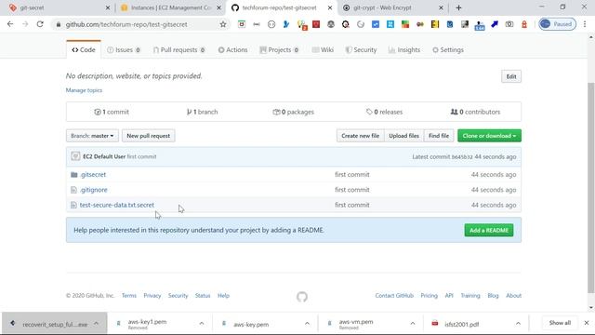Open Privacy footer link
The image size is (595, 335).
(x=152, y=296)
